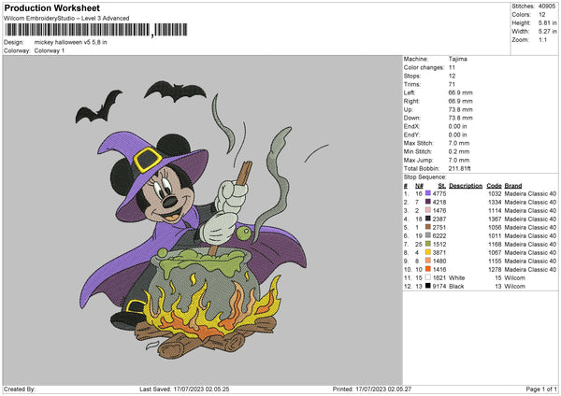Click the EndX value '0.00 in'

(x=457, y=126)
